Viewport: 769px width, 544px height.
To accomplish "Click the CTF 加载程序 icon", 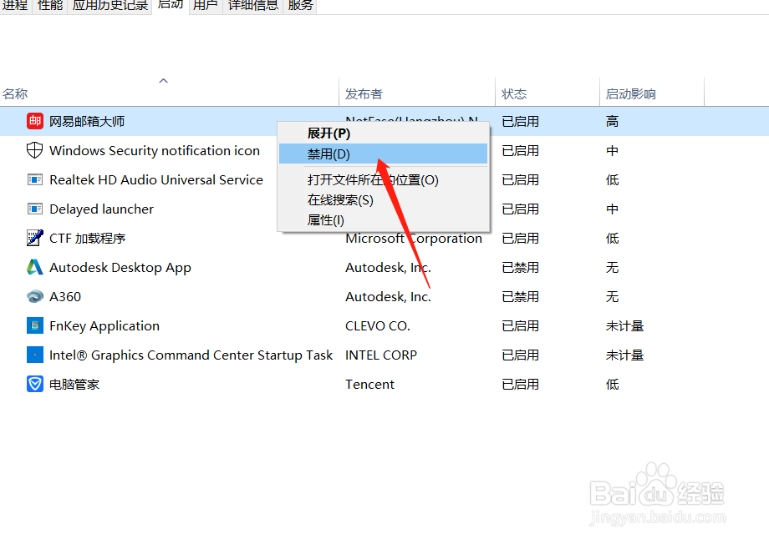I will [34, 238].
